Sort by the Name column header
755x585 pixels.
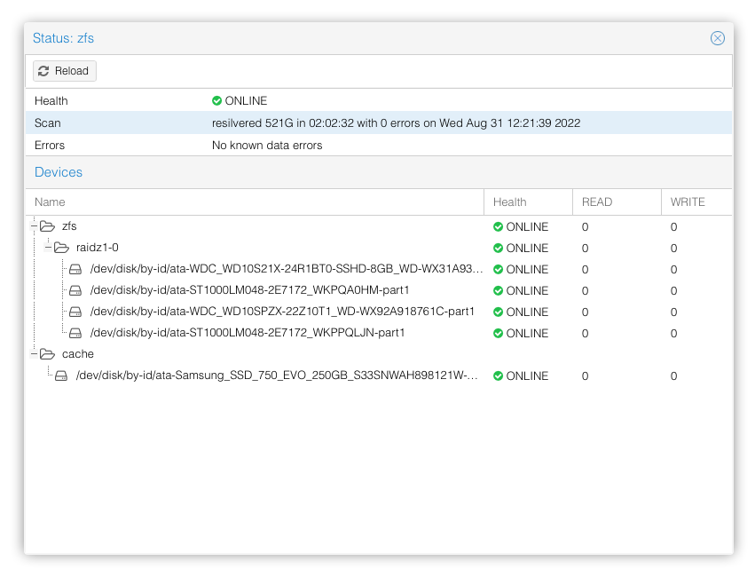[255, 202]
